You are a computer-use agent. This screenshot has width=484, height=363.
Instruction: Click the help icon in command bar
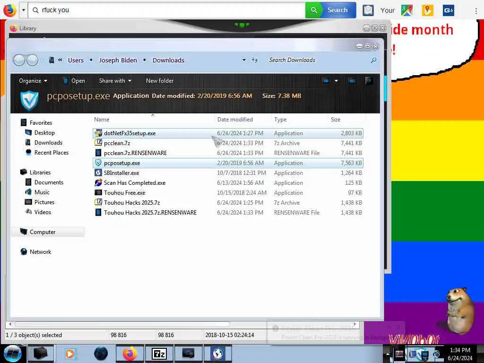(369, 81)
